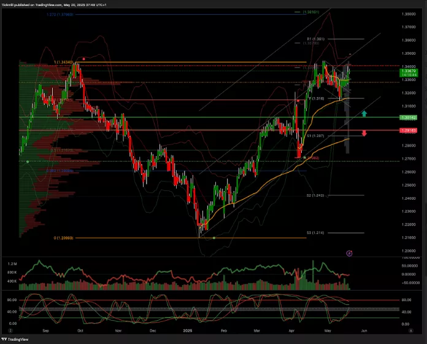Click the purple lightning event icon
Viewport: 427px width, 344px height.
pyautogui.click(x=349, y=252)
